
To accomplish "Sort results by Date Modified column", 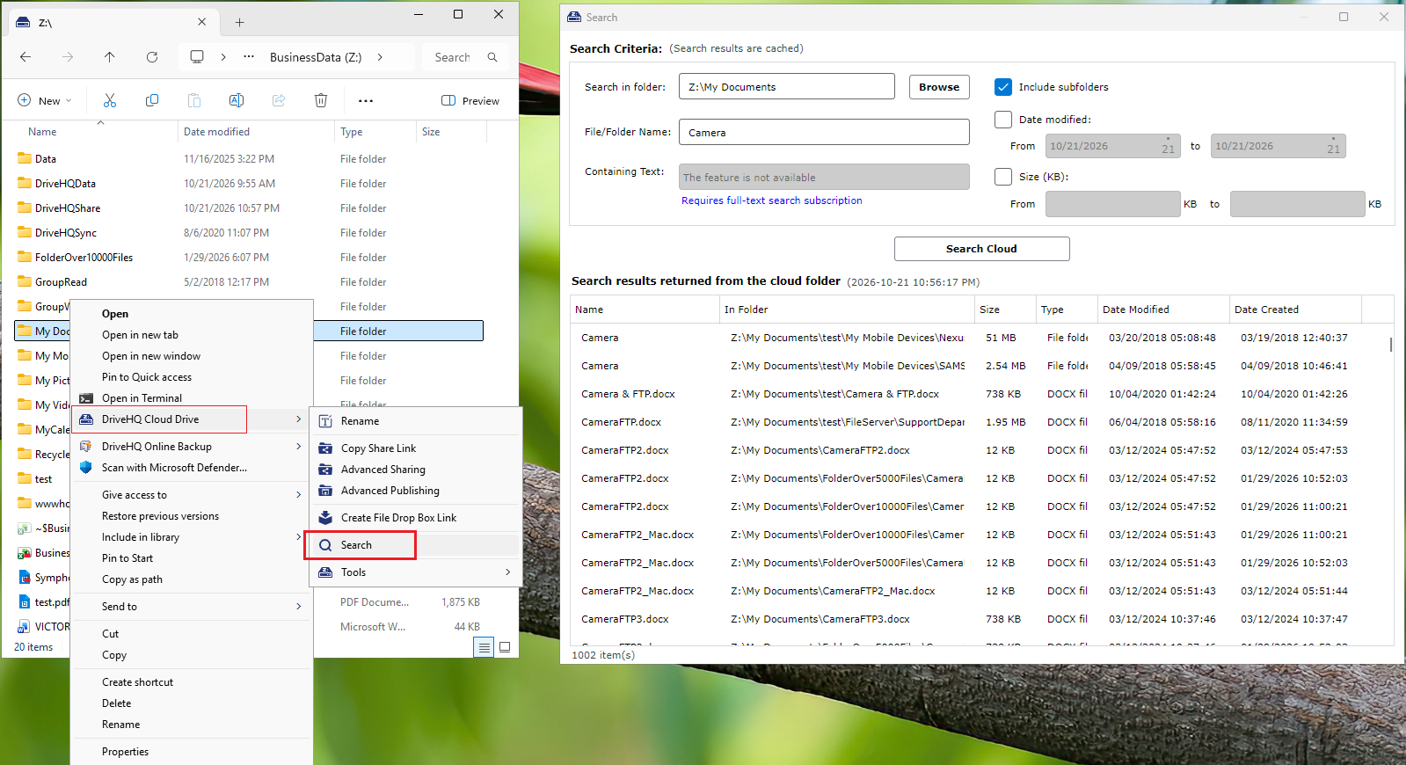I will 1162,310.
